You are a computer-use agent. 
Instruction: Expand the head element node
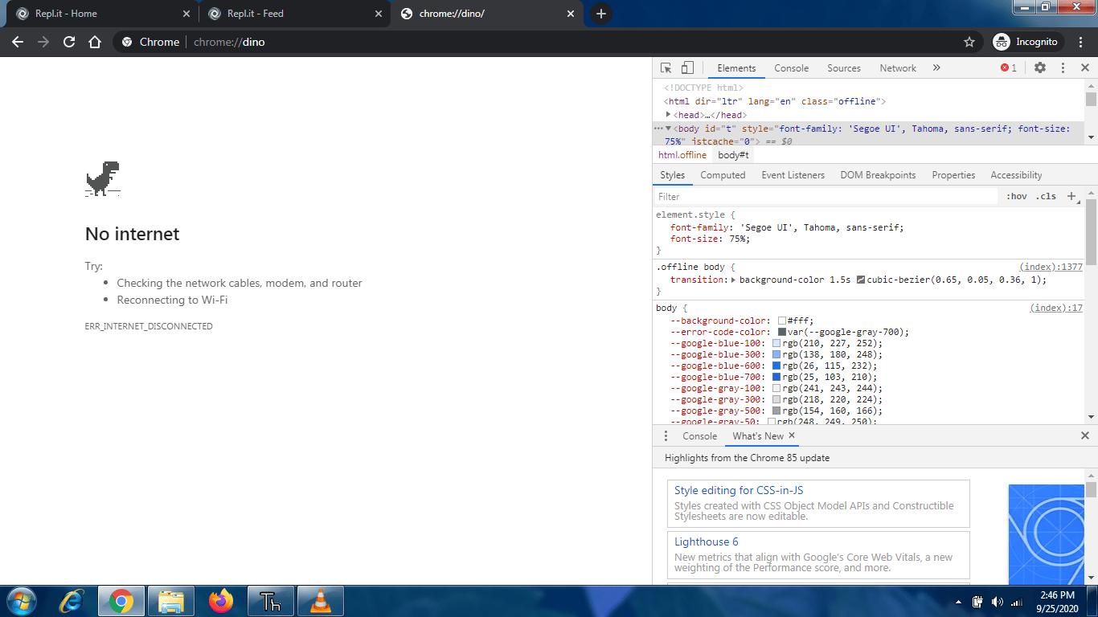click(668, 115)
